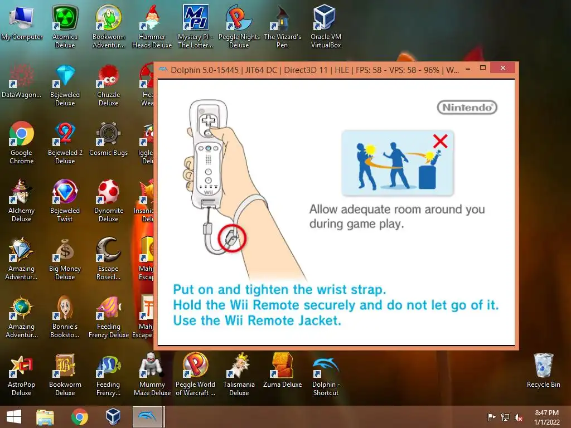
Task: Open Zuma Deluxe shortcut
Action: (x=282, y=371)
